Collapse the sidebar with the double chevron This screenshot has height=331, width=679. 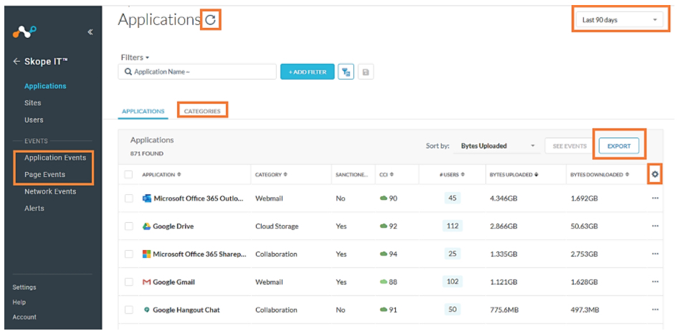click(90, 32)
